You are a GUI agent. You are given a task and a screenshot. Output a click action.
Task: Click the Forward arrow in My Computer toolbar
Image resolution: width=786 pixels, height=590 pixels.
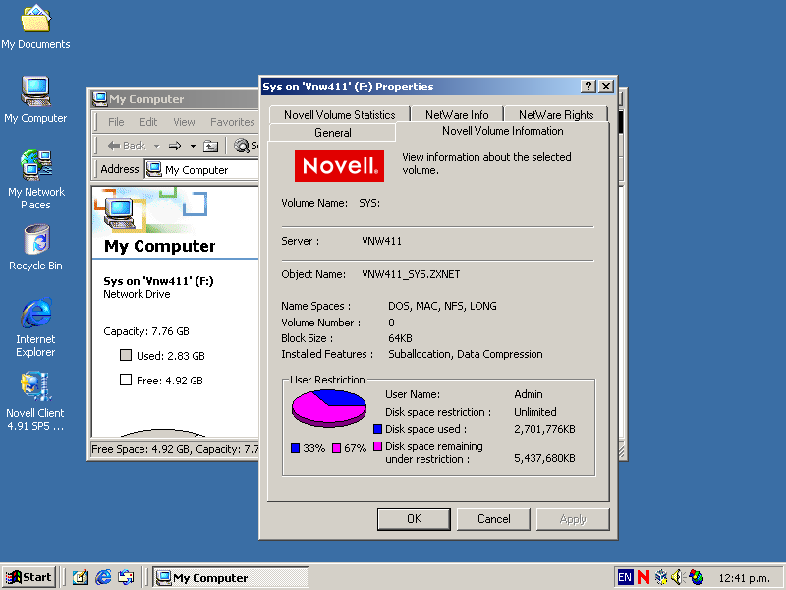pyautogui.click(x=175, y=146)
